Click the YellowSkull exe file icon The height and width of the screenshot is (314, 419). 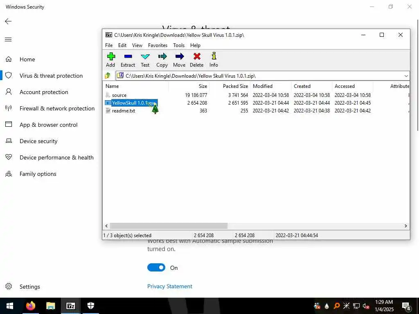point(108,103)
